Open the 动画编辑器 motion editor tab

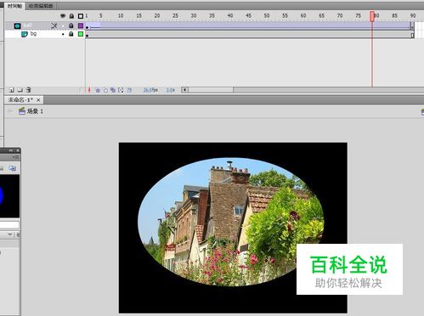pyautogui.click(x=41, y=6)
